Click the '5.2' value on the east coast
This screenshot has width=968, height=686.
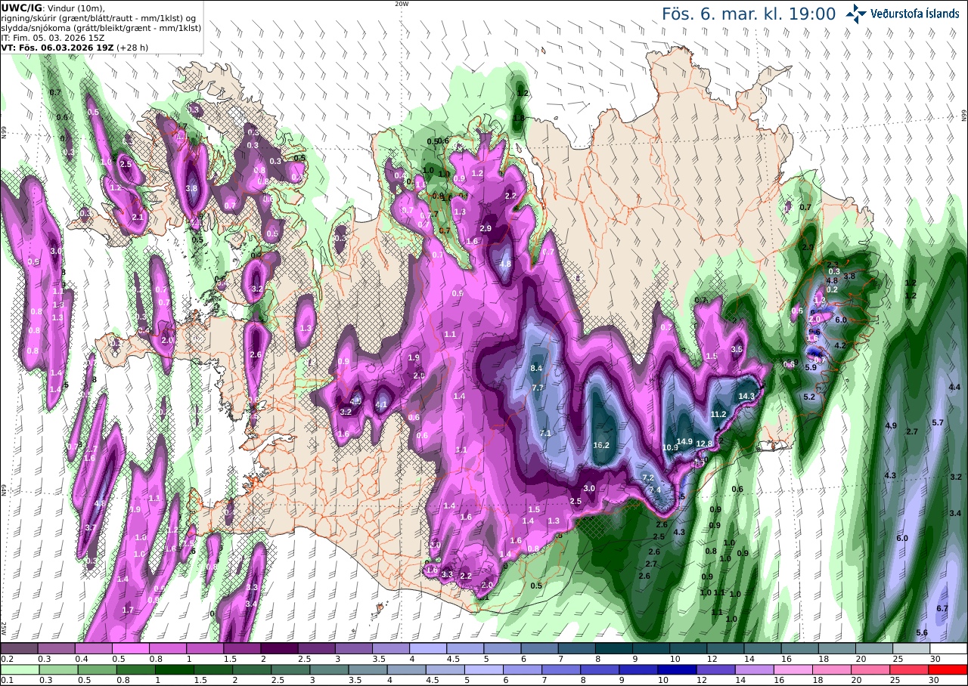pyautogui.click(x=809, y=397)
